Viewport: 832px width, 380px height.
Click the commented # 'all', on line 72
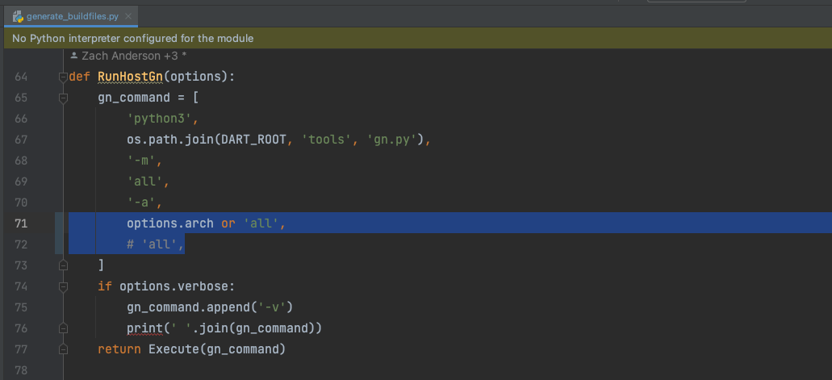(x=156, y=244)
